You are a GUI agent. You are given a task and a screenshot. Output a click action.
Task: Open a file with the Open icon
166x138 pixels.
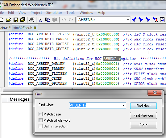click(9, 20)
